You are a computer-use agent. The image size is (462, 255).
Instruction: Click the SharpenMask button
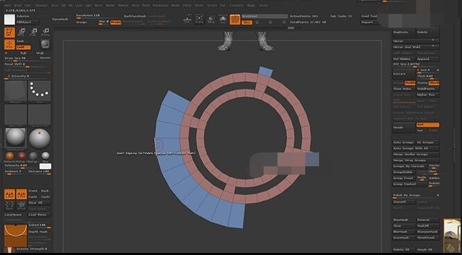(428, 231)
